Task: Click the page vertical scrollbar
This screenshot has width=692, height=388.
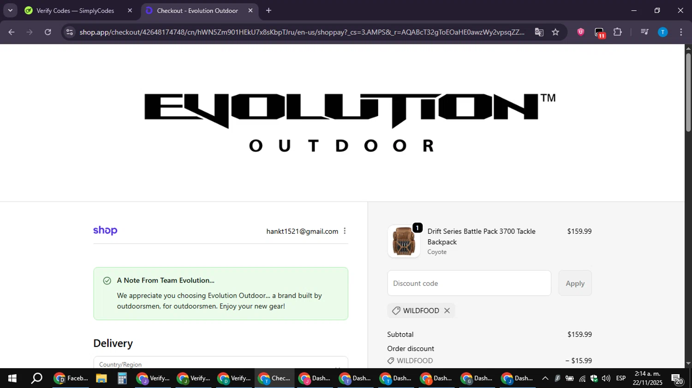Action: point(688,92)
